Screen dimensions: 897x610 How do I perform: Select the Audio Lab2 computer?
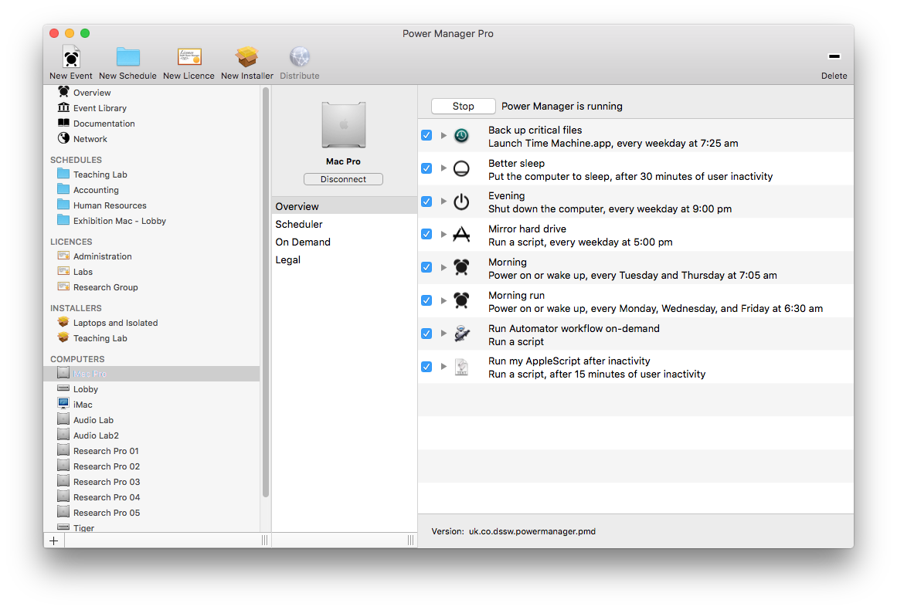tap(151, 435)
